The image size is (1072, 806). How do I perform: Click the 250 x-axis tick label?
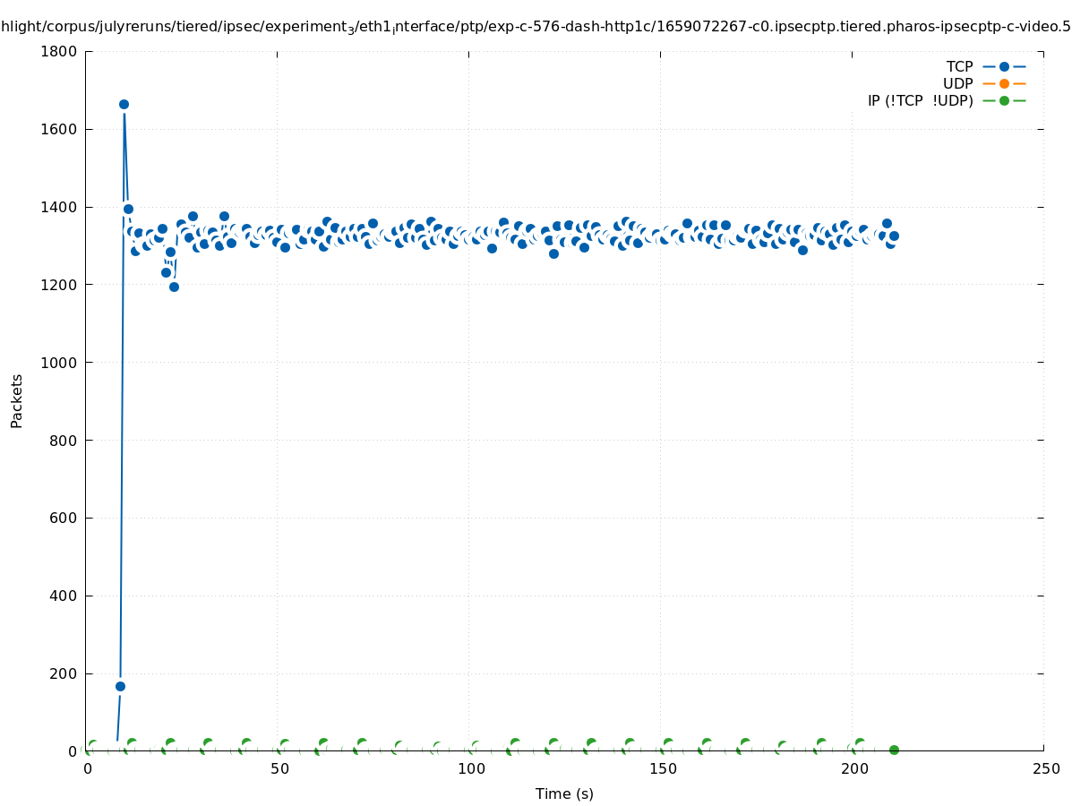1045,769
